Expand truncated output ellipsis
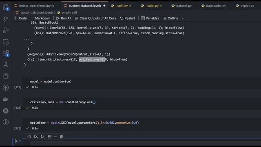The width and height of the screenshot is (261, 147). (x=27, y=39)
